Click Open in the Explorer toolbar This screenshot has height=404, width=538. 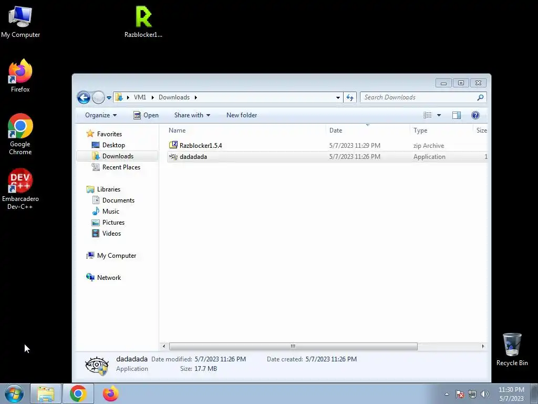point(146,115)
